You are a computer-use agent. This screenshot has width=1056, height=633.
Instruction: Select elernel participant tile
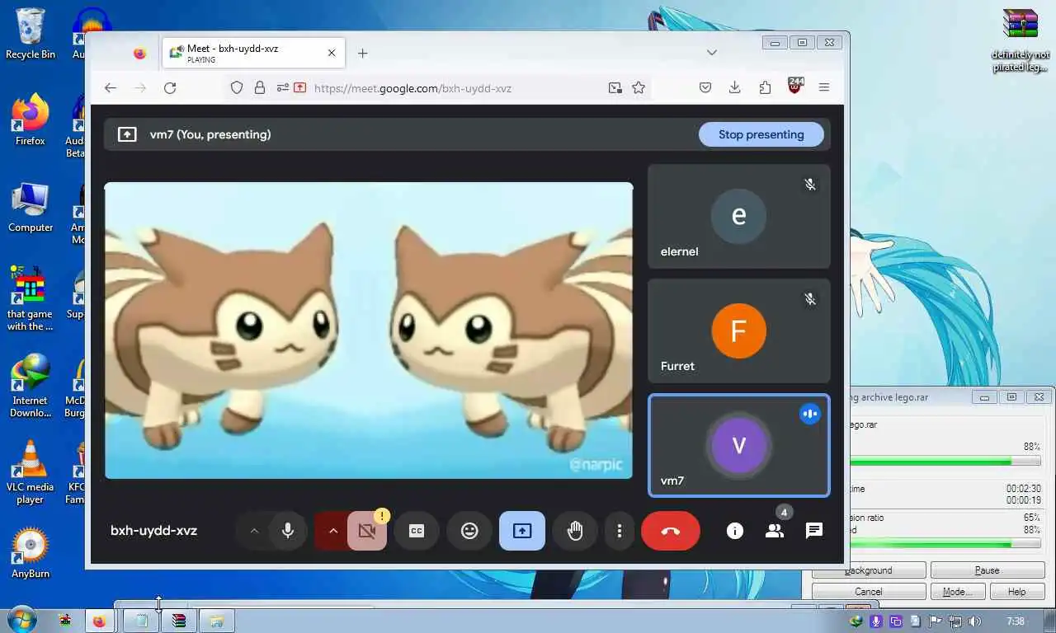738,216
